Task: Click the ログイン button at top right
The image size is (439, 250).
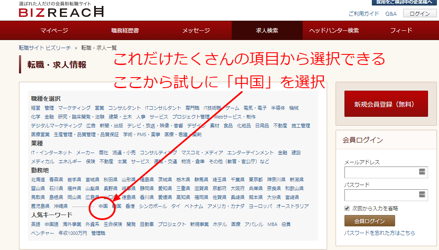Action: point(420,13)
